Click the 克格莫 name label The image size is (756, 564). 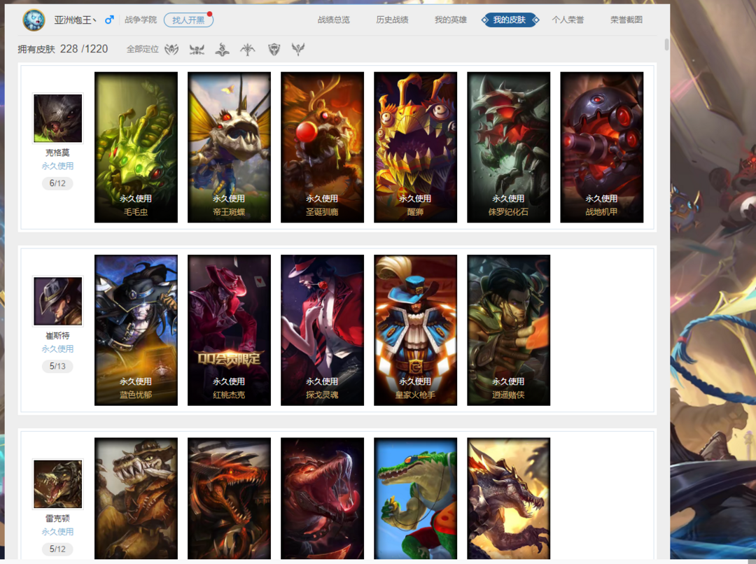point(57,153)
